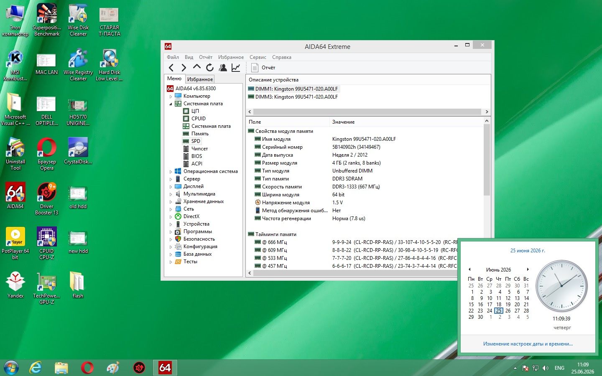Select BIOS in the tree

click(196, 156)
